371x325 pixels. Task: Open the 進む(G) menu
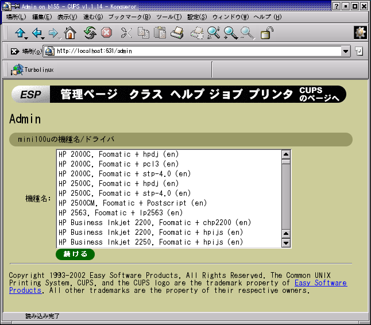tap(93, 17)
